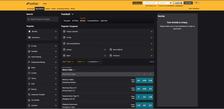Switch to the Popular tab
Screen dimensions: 224x109
67,21
